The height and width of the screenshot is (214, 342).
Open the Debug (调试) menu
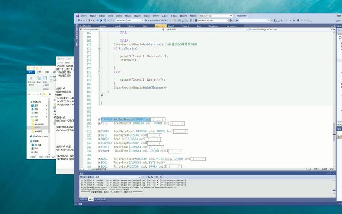(137, 16)
